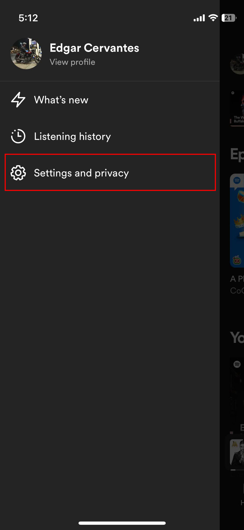Tap the Spotify logo on the blue card
244x530 pixels.
pos(237,181)
